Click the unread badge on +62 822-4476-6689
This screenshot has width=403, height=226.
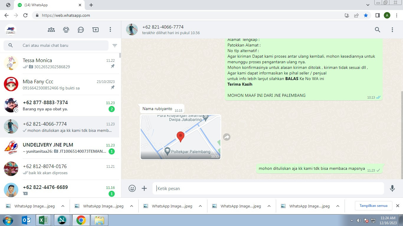click(x=112, y=194)
